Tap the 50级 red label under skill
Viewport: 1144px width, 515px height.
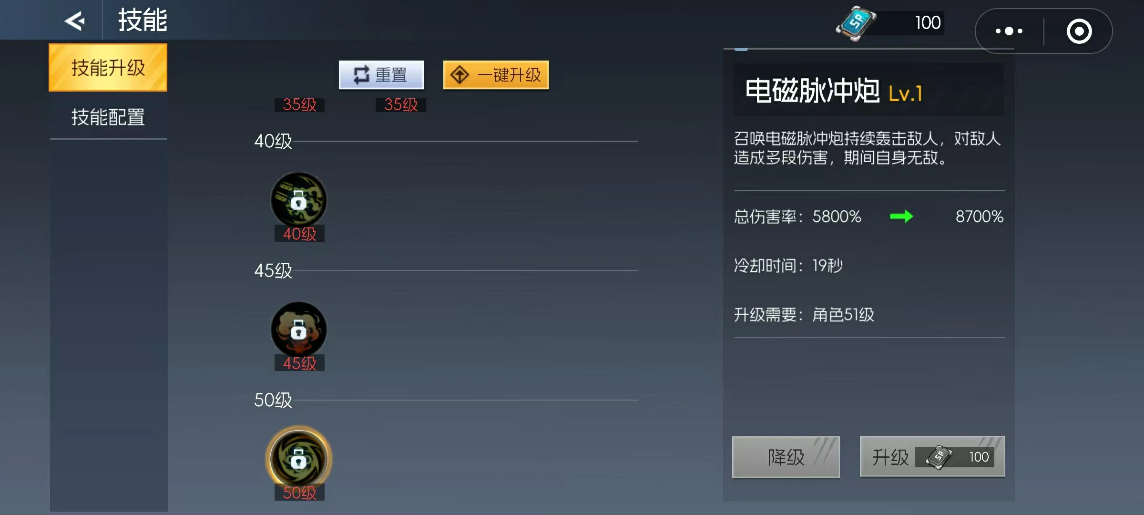[x=299, y=493]
